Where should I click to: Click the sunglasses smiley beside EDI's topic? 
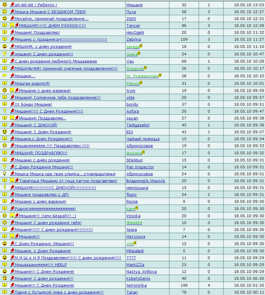pyautogui.click(x=5, y=132)
